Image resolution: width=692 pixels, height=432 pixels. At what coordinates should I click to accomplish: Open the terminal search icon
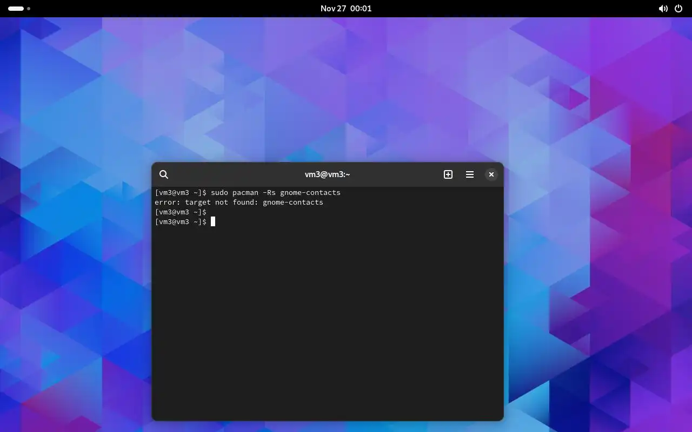tap(164, 174)
